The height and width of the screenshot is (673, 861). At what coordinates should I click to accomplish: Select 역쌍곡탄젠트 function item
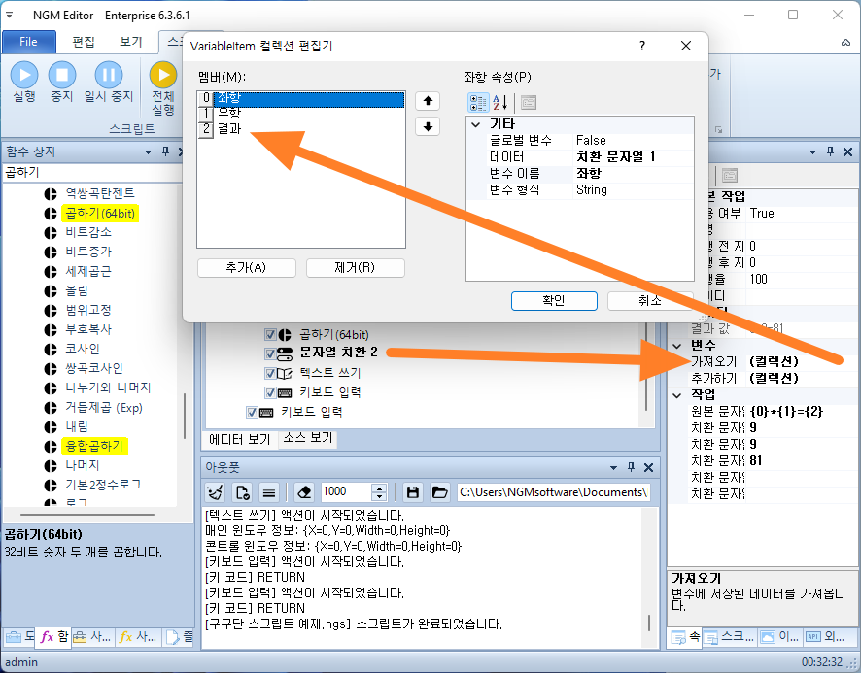pyautogui.click(x=100, y=193)
